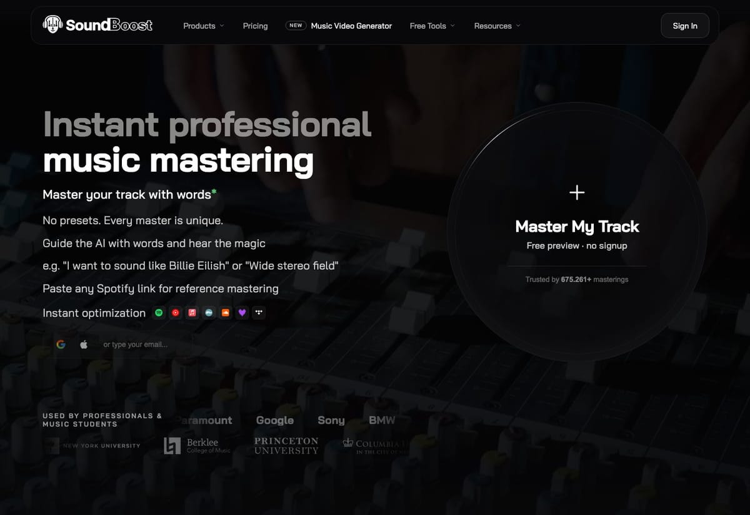Click the New York University logo
The height and width of the screenshot is (515, 750).
92,446
